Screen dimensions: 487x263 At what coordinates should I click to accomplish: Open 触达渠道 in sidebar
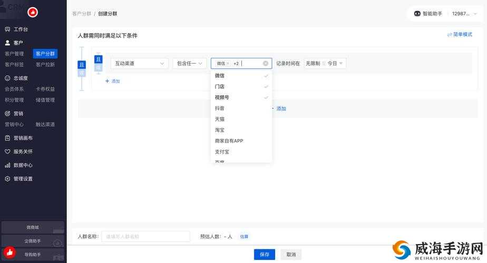point(45,124)
